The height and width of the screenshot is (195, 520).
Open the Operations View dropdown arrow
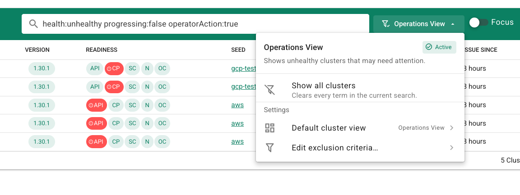[x=453, y=24]
